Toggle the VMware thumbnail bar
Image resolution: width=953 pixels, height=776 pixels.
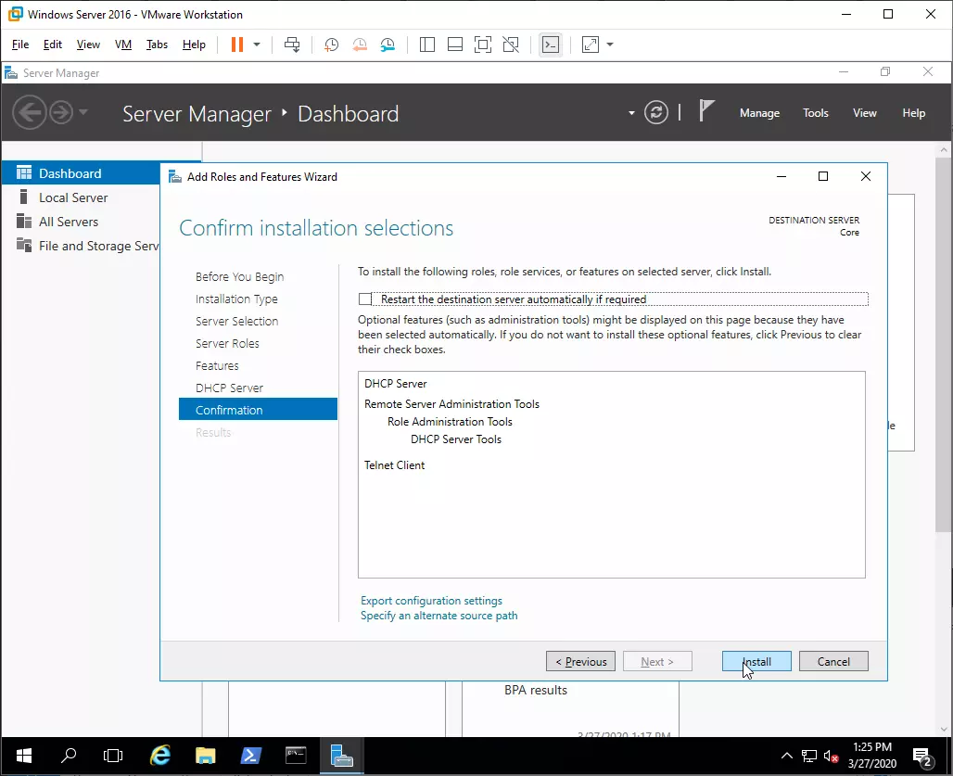pos(455,45)
